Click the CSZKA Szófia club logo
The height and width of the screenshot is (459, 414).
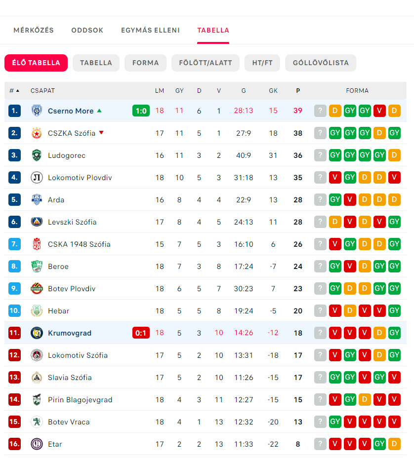coord(37,133)
